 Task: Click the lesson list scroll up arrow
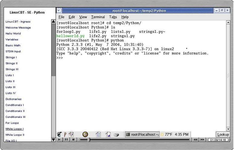pyautogui.click(x=54, y=21)
